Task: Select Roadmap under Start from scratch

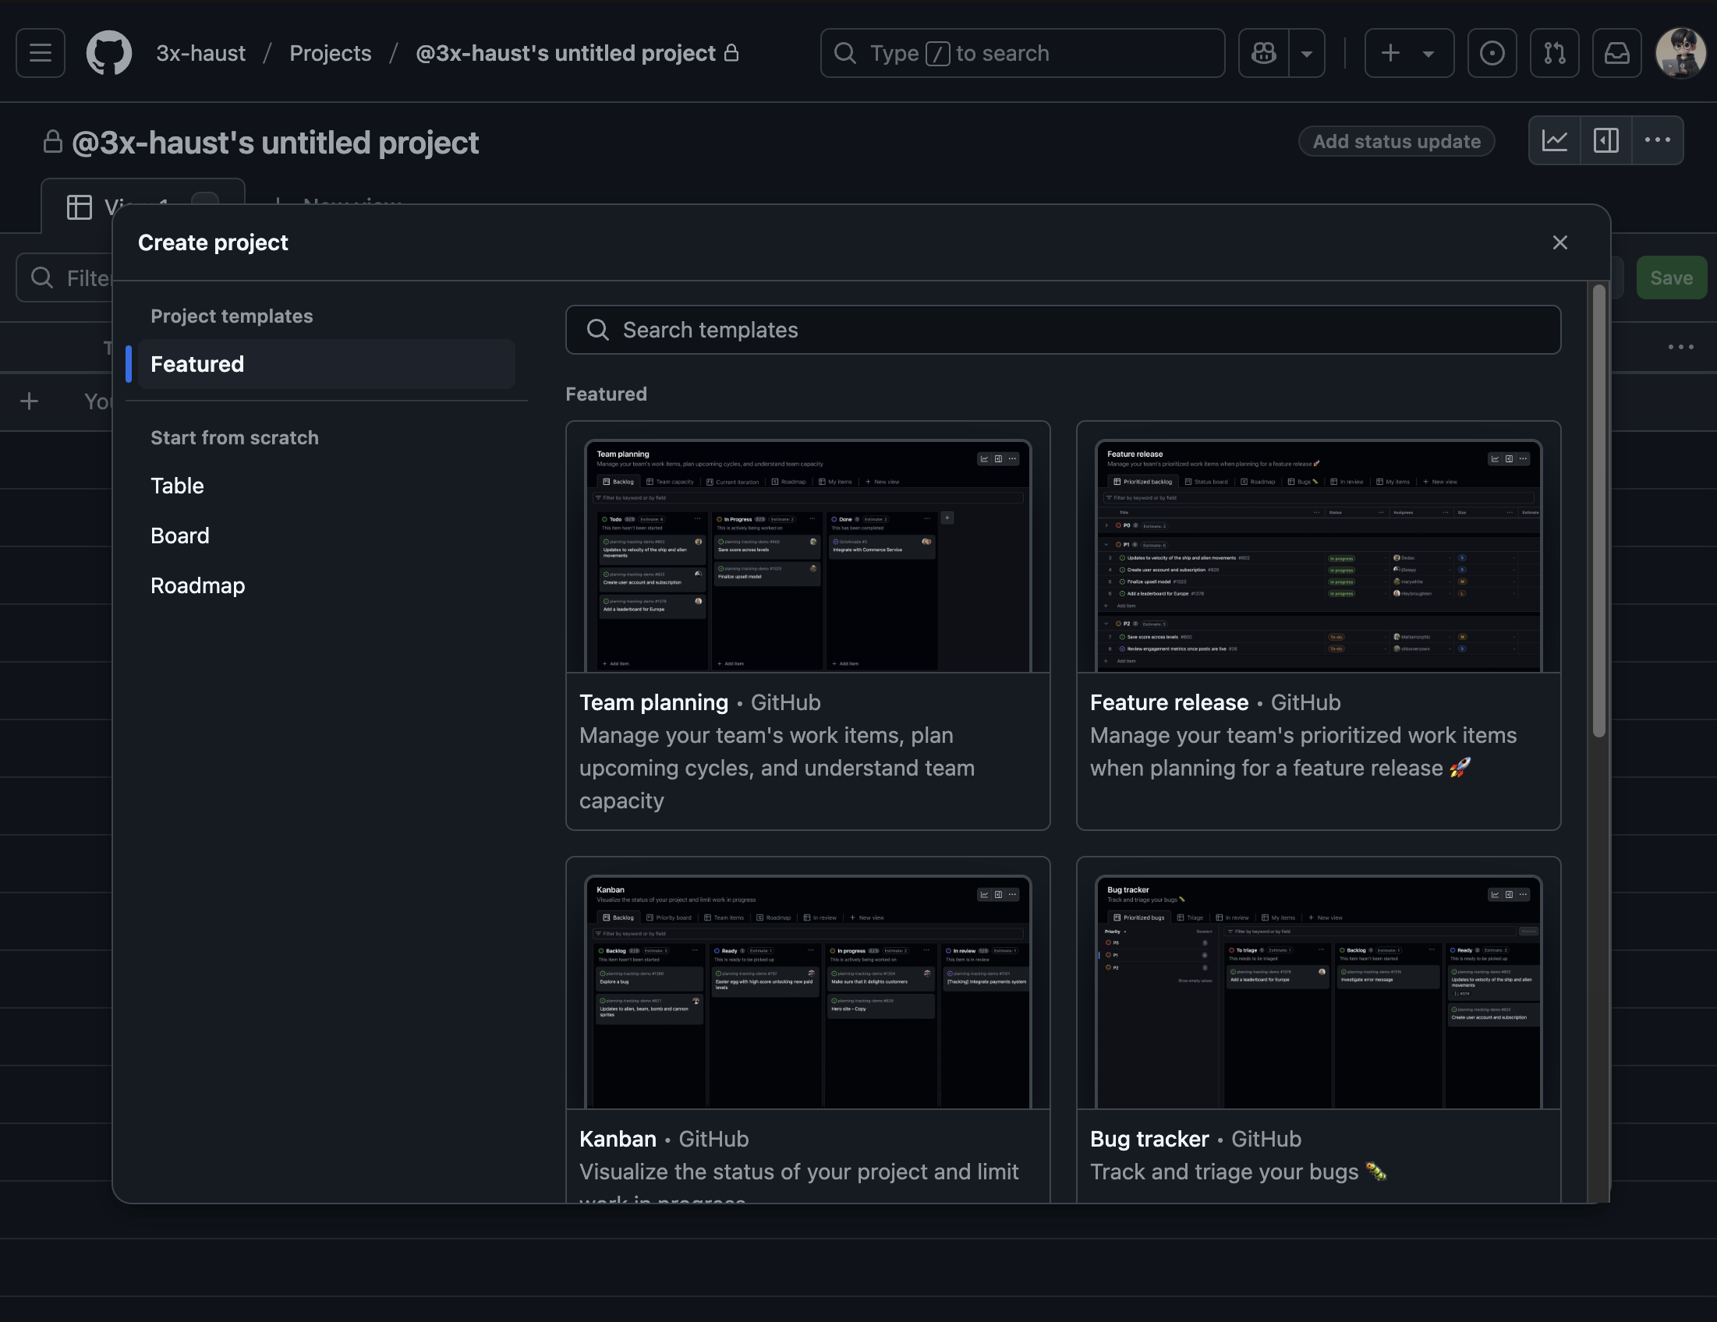Action: pos(197,585)
